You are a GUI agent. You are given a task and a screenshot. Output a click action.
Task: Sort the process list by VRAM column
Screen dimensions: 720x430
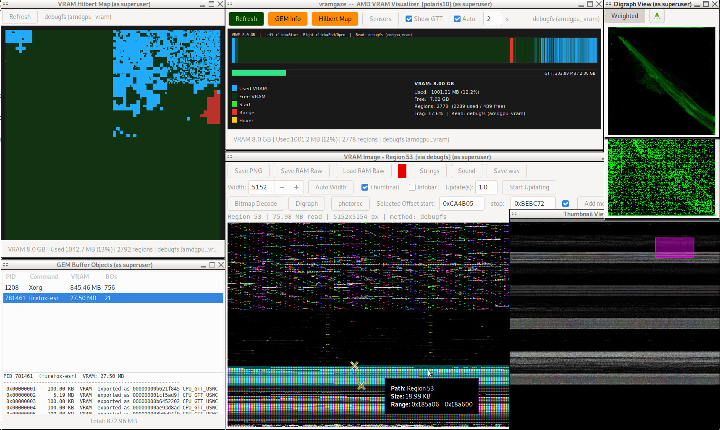click(x=80, y=277)
